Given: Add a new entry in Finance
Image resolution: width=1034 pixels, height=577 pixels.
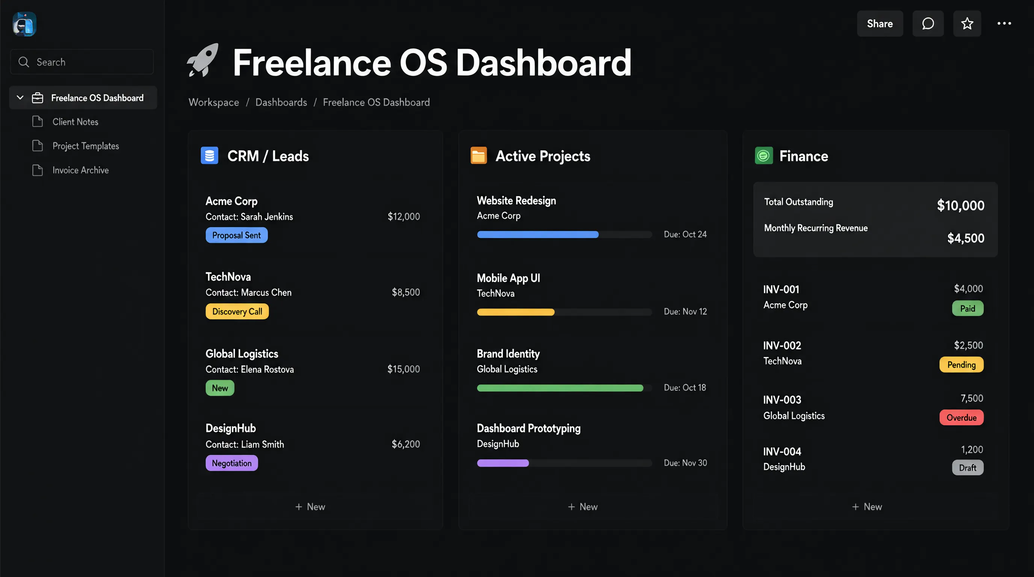Looking at the screenshot, I should click(x=867, y=507).
